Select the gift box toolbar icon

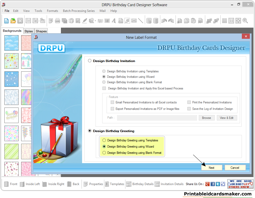coord(71,21)
